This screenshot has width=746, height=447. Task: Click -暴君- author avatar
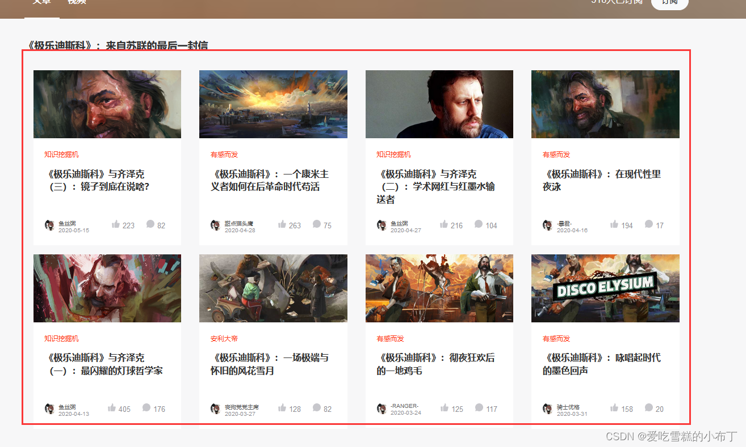547,225
